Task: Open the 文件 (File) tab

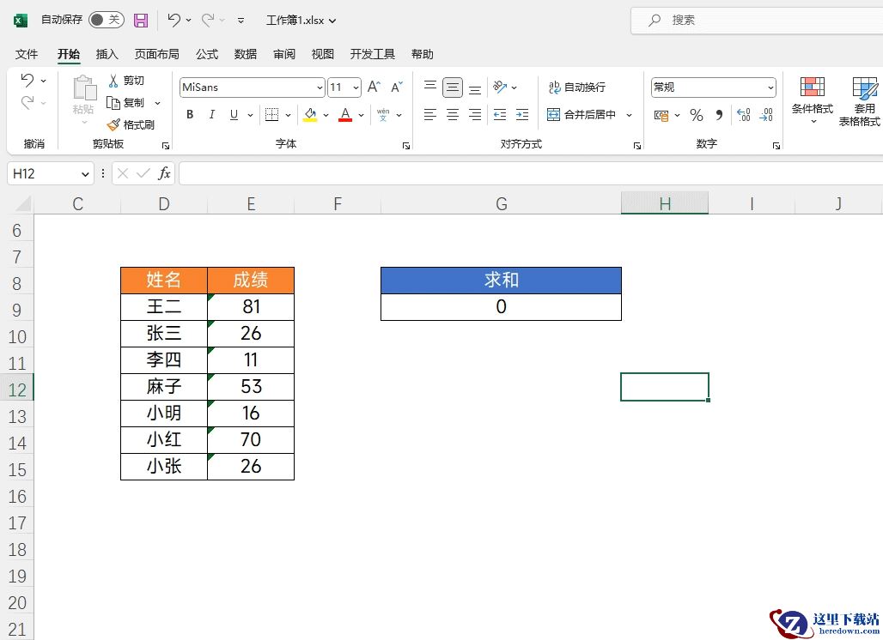Action: coord(27,54)
